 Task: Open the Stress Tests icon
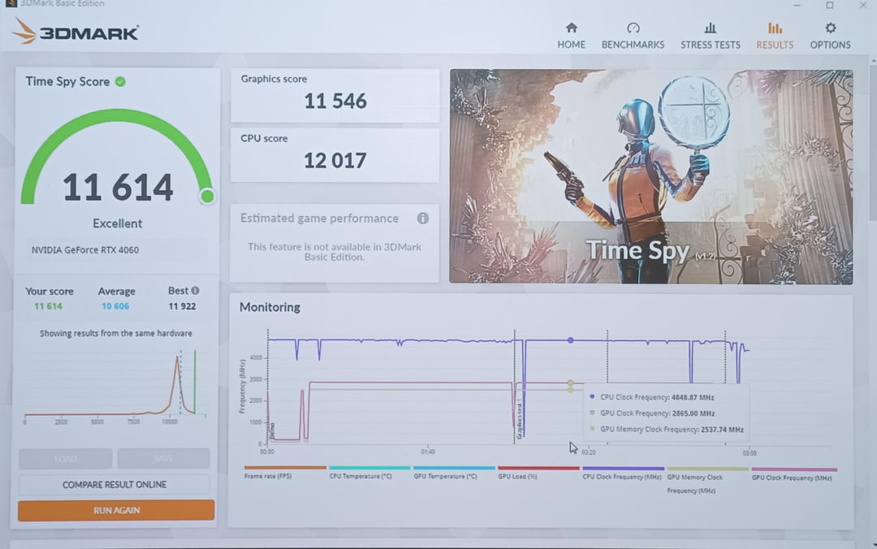click(711, 28)
